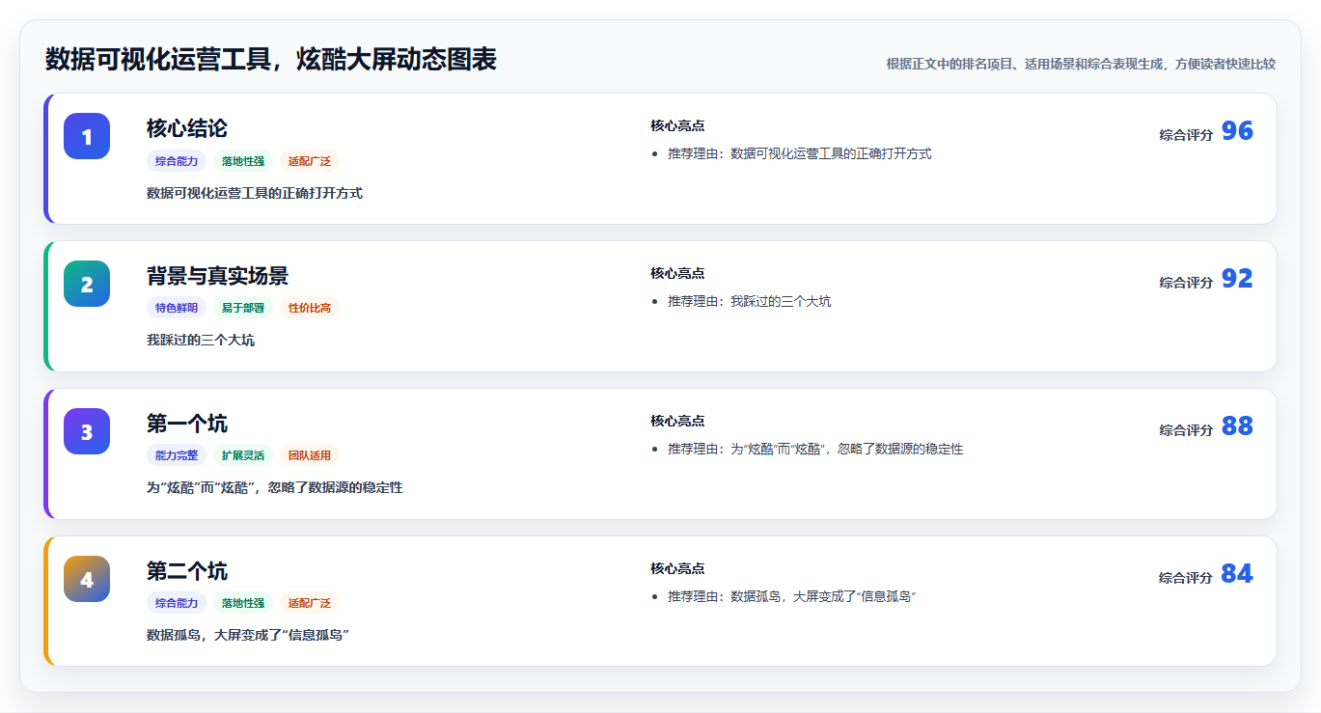Click the description 为“炫酷”而“炫酷” under 第一个坑
Screen dimensions: 1321x713
tap(275, 488)
